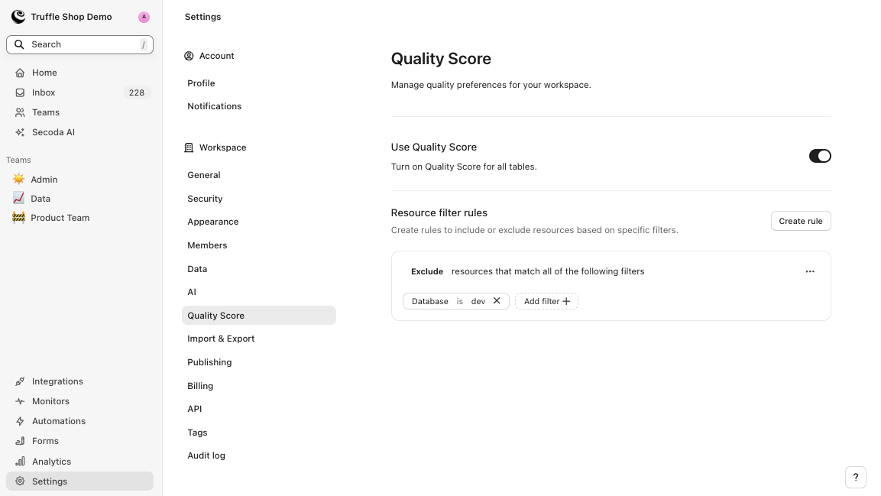The width and height of the screenshot is (881, 496).
Task: Focus the Search field
Action: [x=79, y=44]
